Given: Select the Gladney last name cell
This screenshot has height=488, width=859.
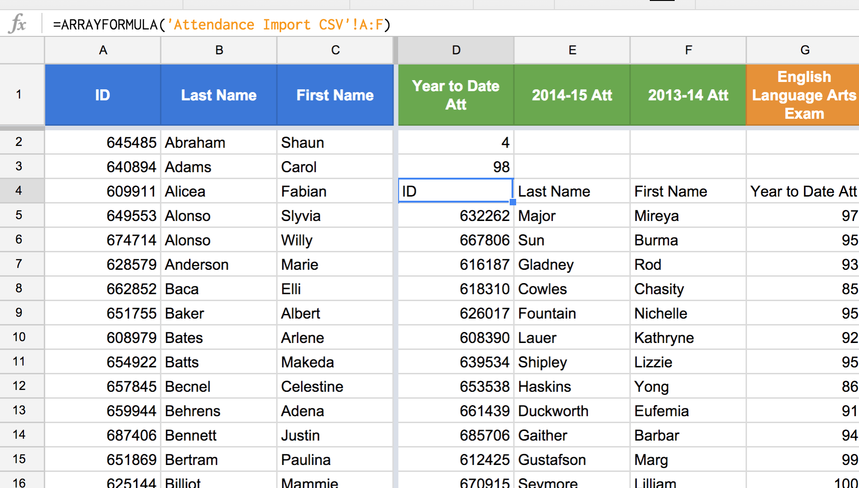Looking at the screenshot, I should click(572, 264).
